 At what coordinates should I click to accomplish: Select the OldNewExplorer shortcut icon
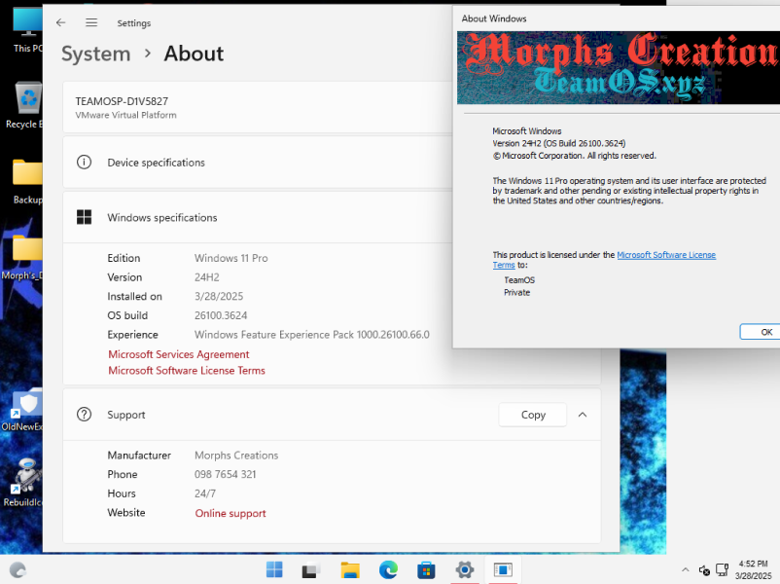click(22, 411)
